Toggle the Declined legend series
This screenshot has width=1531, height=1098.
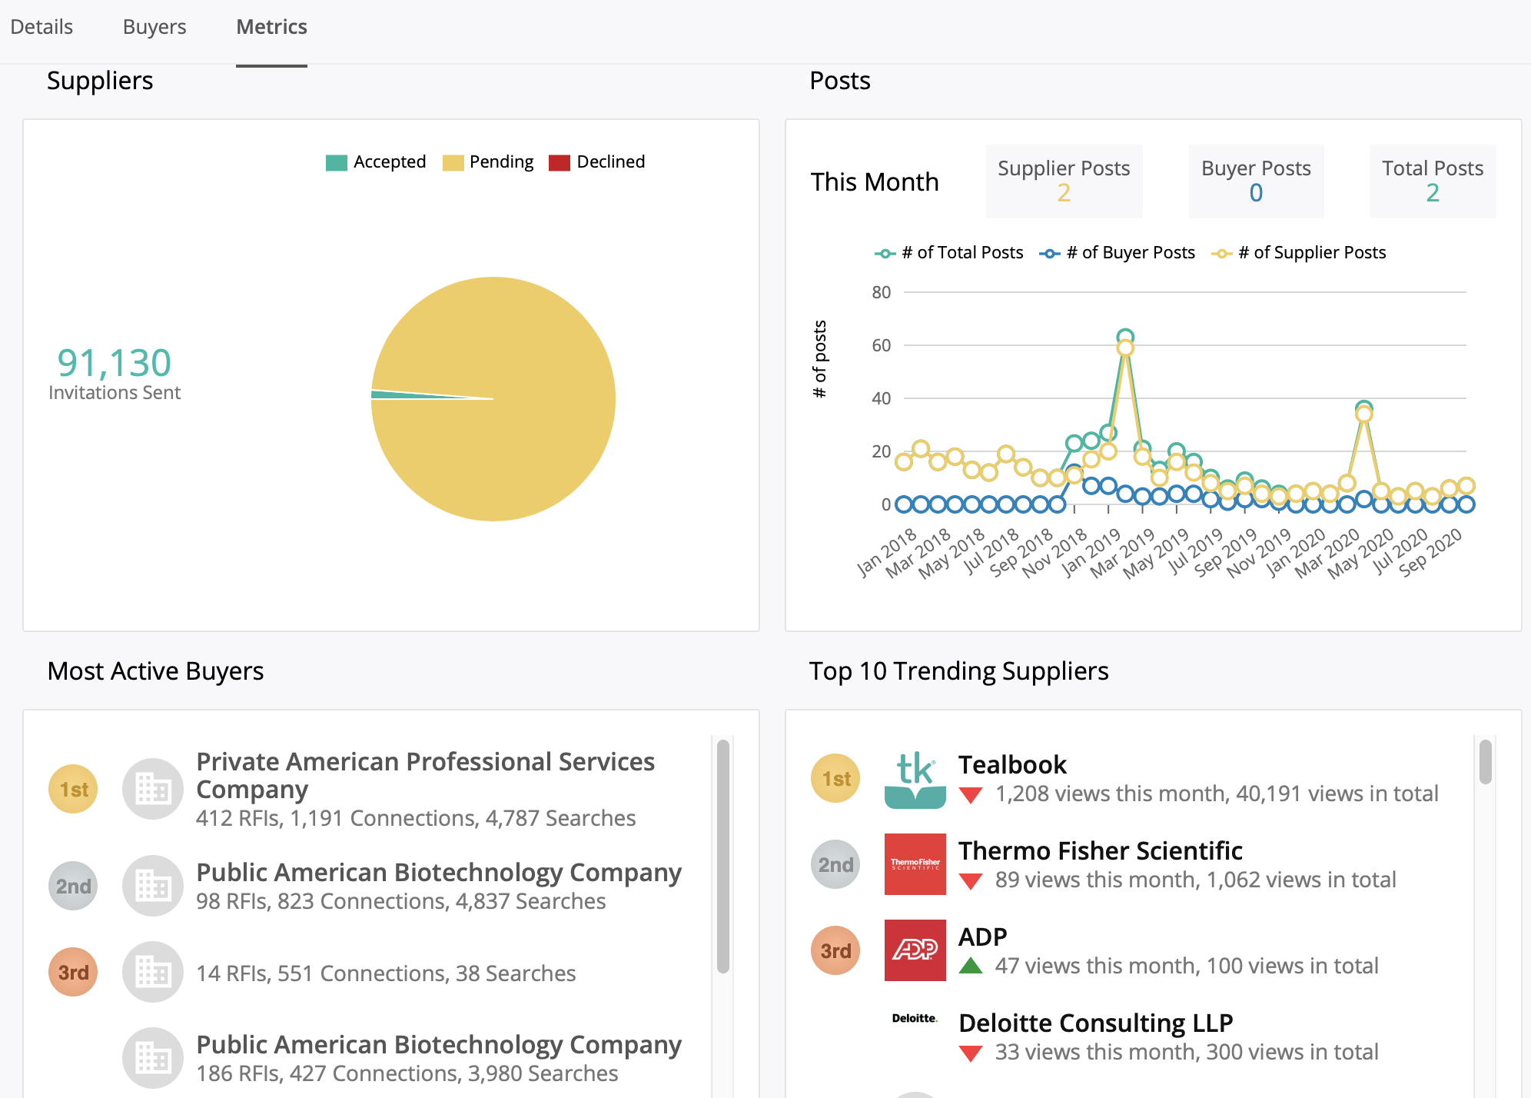(597, 162)
